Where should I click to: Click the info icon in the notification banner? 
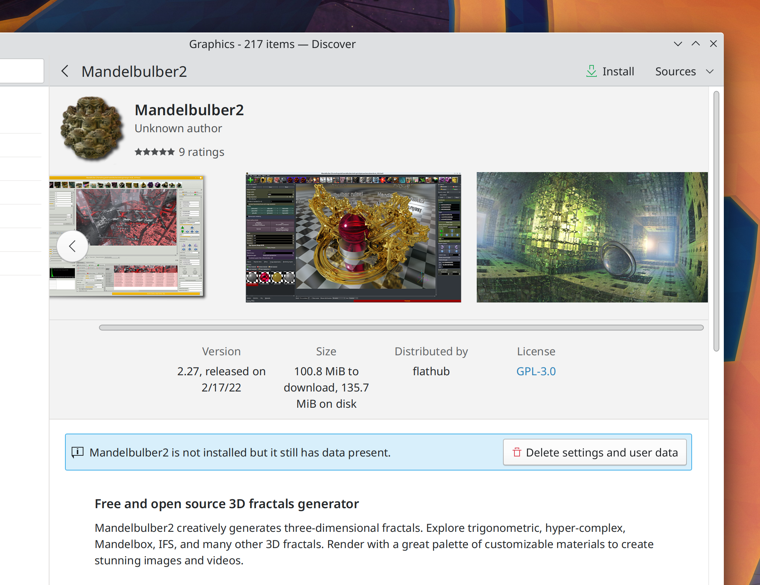click(78, 452)
